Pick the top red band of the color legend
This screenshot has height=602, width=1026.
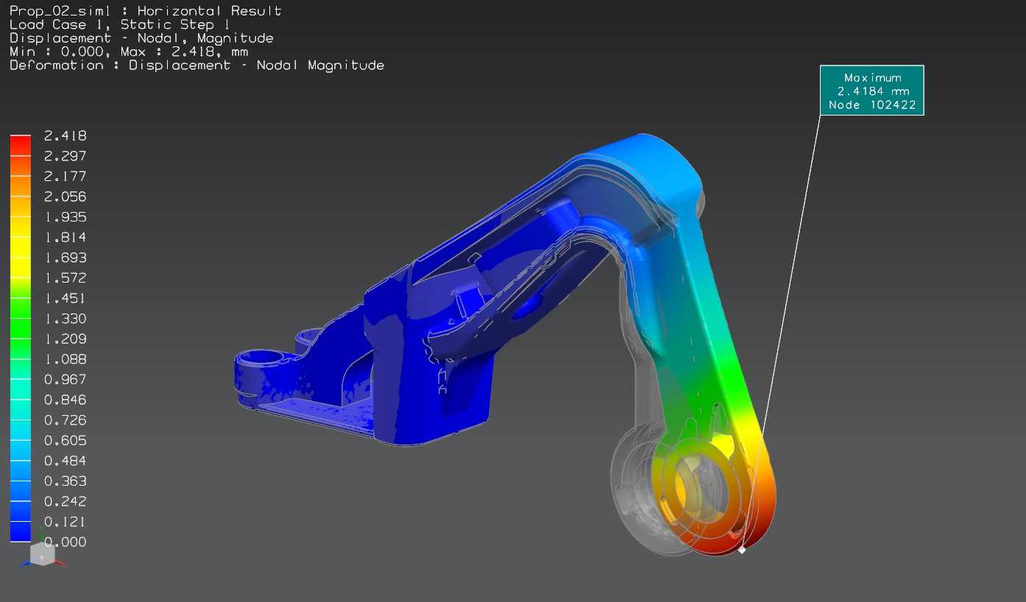(21, 145)
